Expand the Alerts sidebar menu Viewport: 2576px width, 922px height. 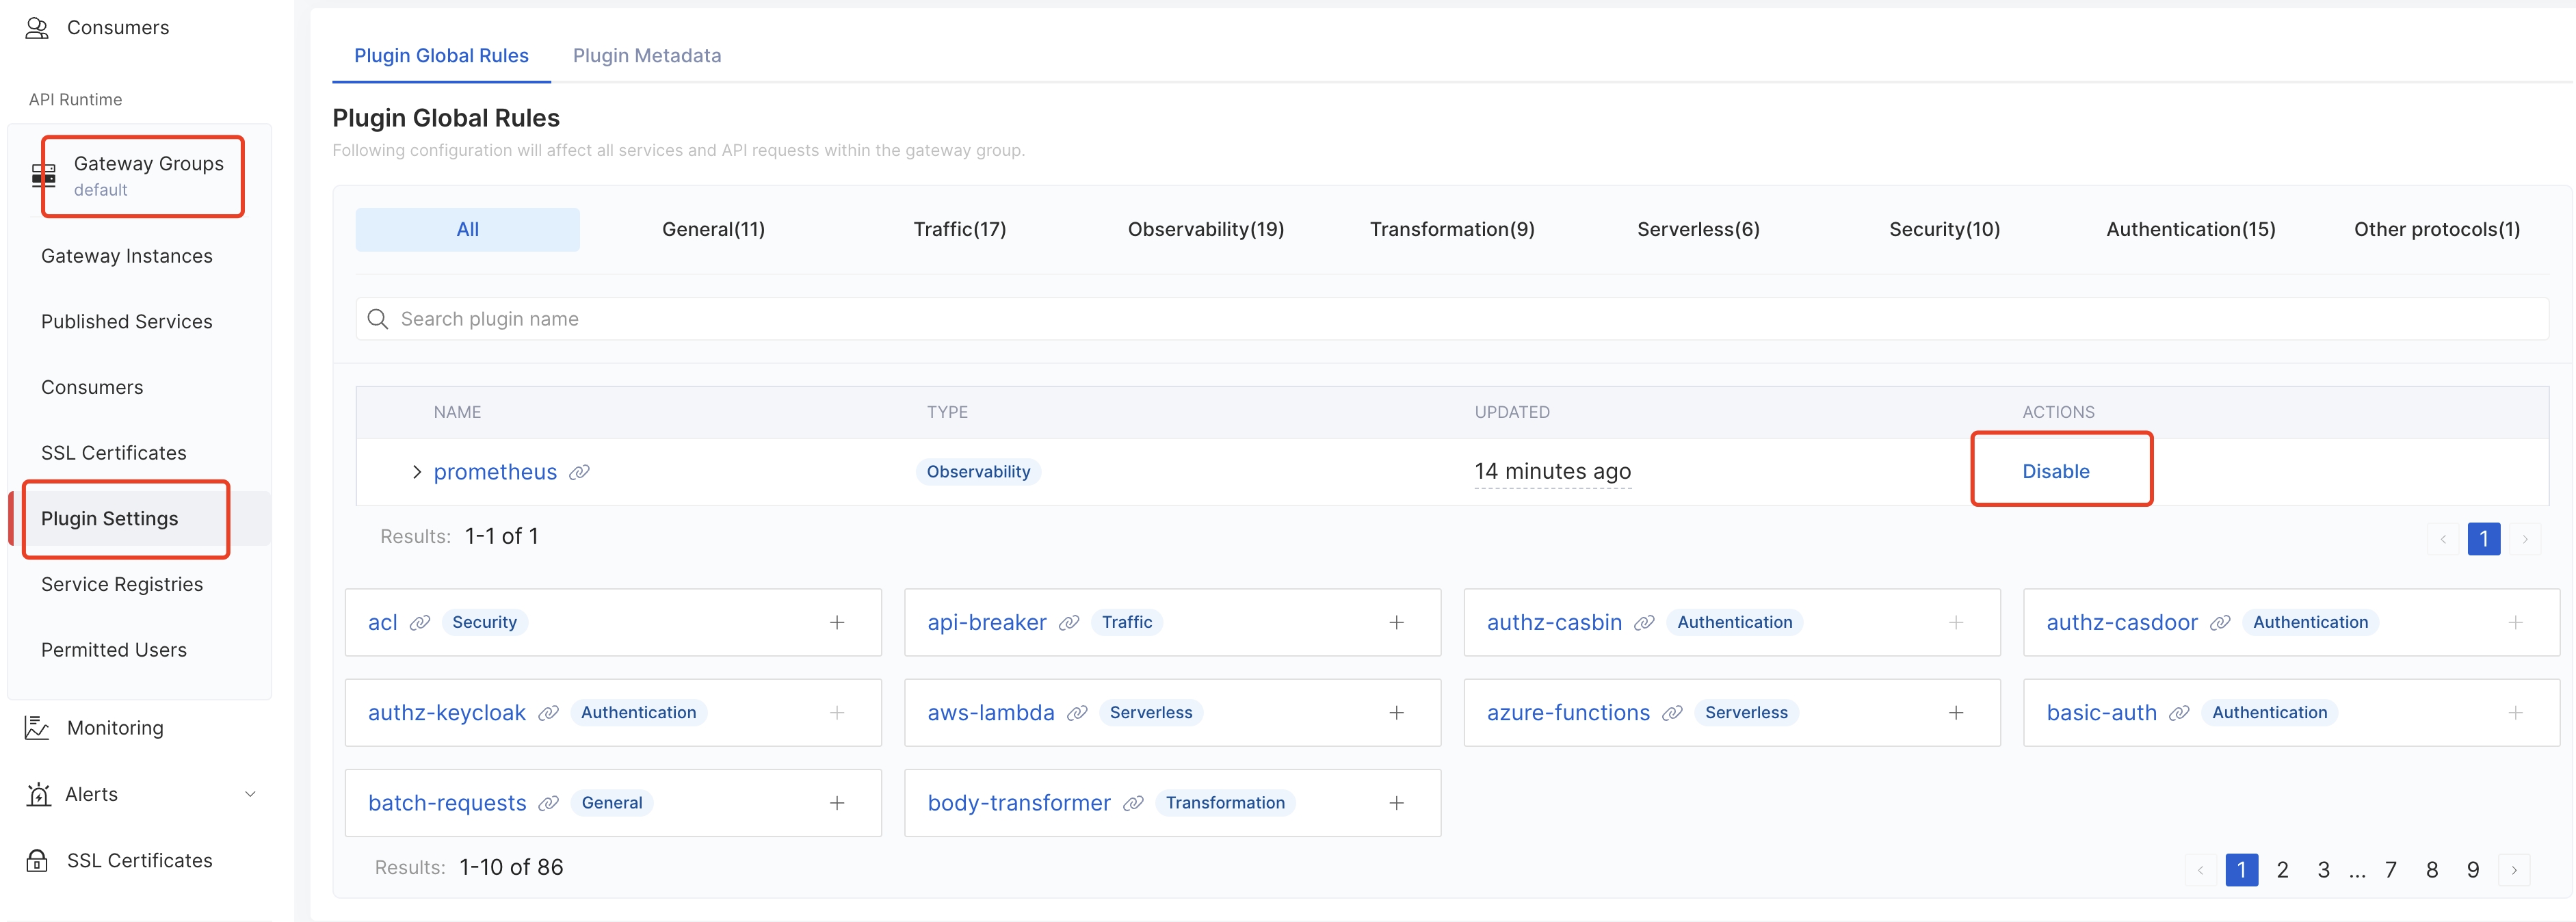250,794
